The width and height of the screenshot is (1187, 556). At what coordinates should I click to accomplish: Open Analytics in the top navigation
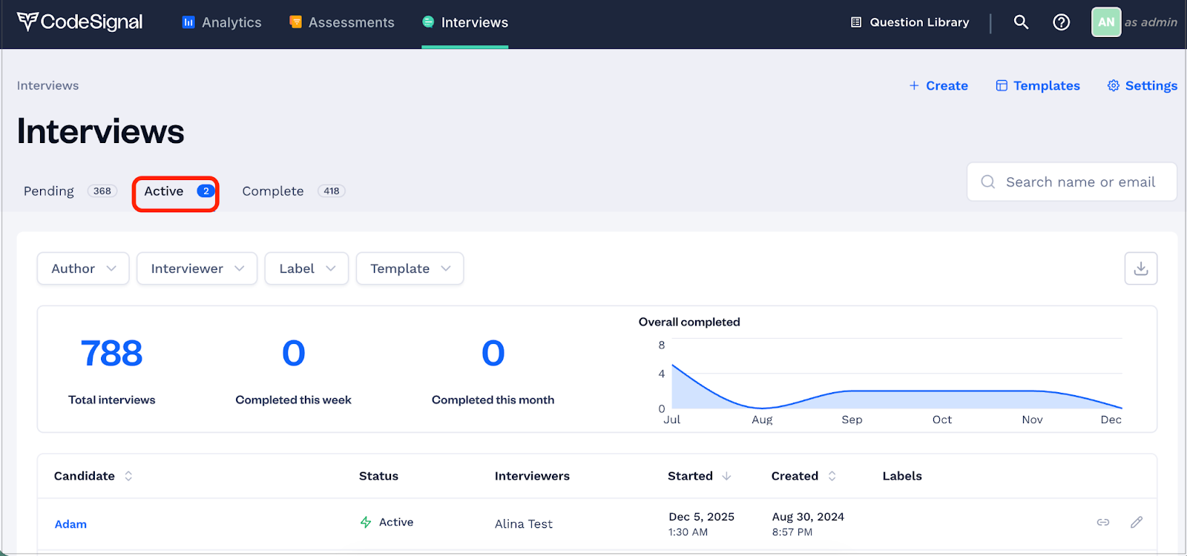point(222,22)
